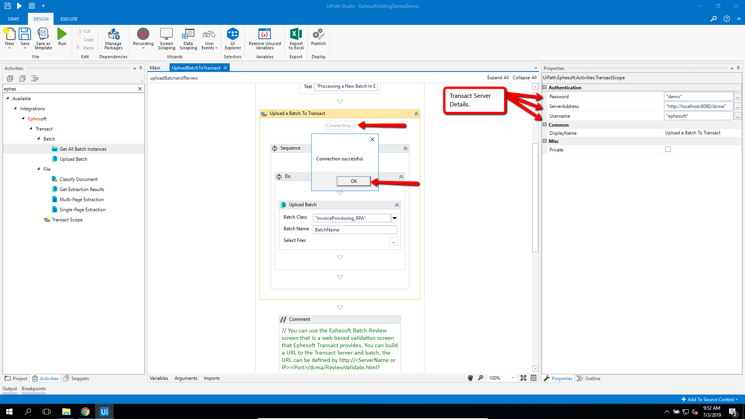Open Snippets panel tab
Screen dimensions: 745x419
(76, 378)
